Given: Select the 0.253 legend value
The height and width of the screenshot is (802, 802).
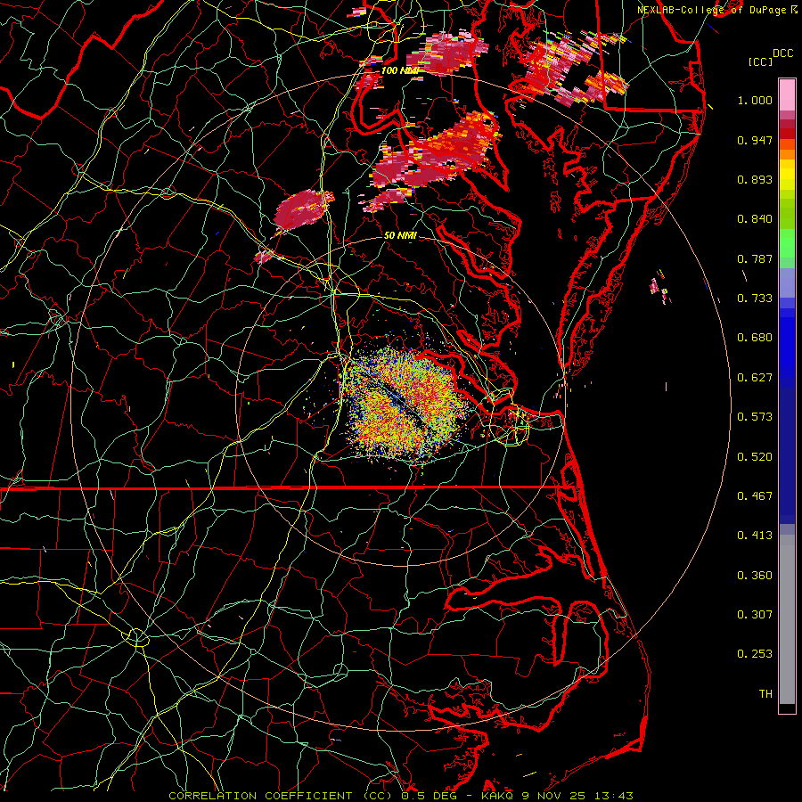Looking at the screenshot, I should 755,654.
